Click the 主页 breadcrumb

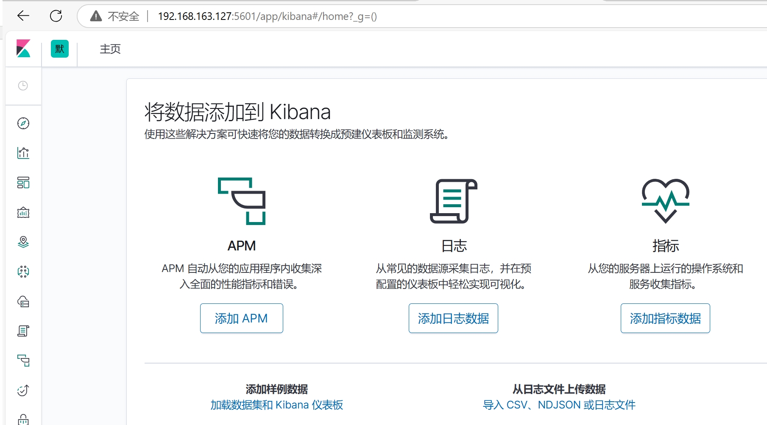point(110,49)
